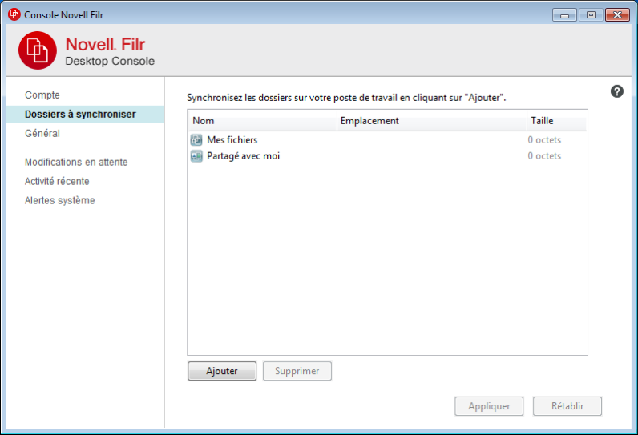The image size is (638, 435).
Task: Open the Compte section
Action: point(42,95)
